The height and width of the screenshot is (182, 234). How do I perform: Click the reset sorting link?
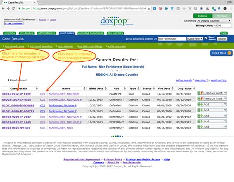click(x=219, y=80)
